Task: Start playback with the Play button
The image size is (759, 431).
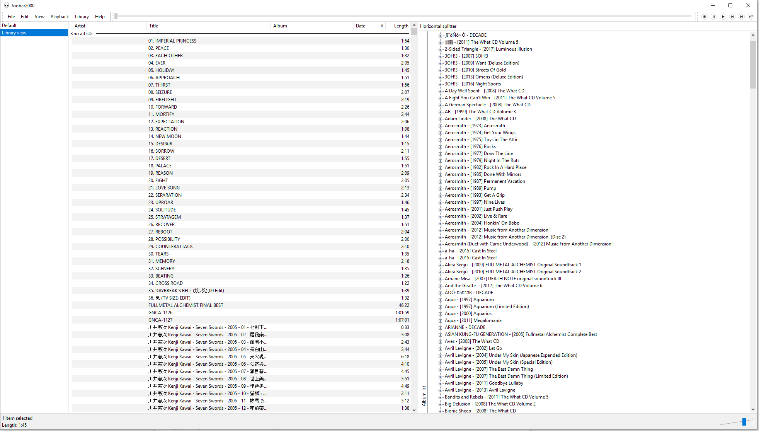Action: pyautogui.click(x=723, y=17)
